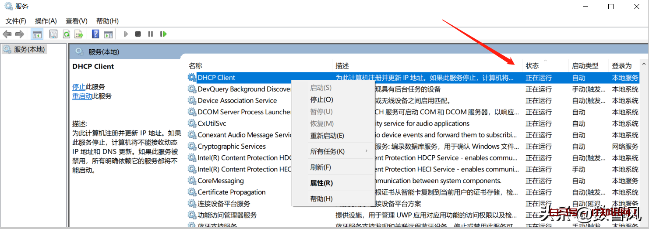This screenshot has width=649, height=229.
Task: Sort by the 启动类型 column header
Action: (585, 66)
